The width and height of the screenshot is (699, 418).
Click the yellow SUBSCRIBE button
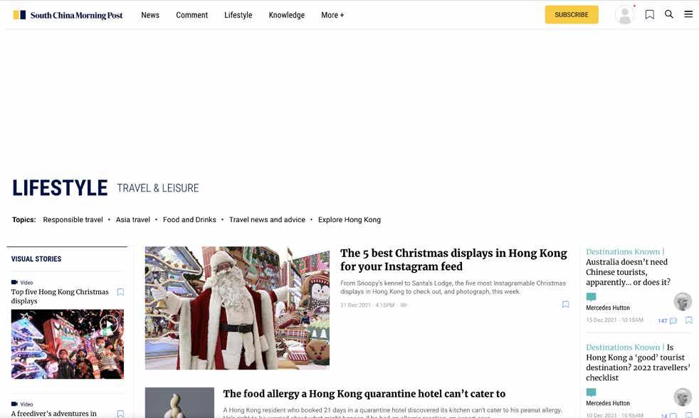pos(572,15)
